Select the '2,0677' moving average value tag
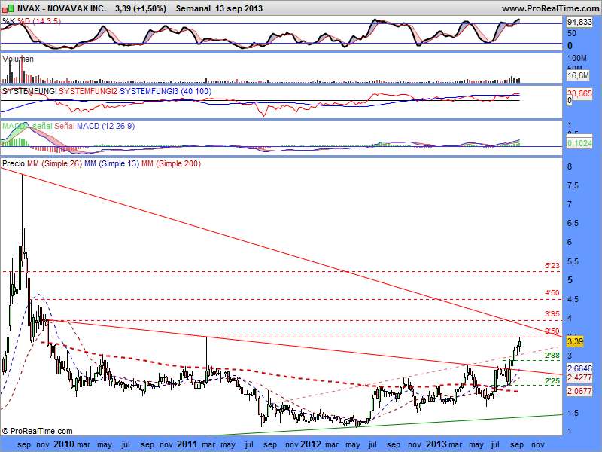602x452 pixels. click(579, 391)
